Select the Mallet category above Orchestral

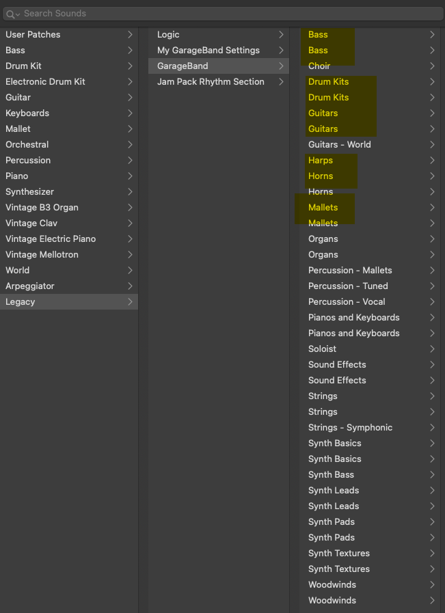(x=69, y=128)
